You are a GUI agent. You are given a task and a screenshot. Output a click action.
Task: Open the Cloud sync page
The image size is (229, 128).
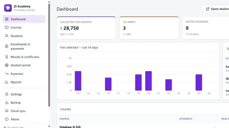24,111
